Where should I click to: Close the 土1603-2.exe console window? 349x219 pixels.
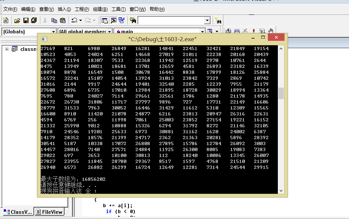pyautogui.click(x=276, y=37)
